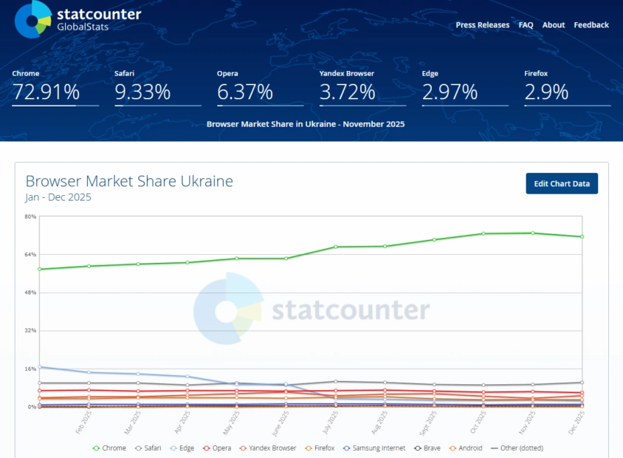Click the June 2025 axis label
This screenshot has height=458, width=623.
tap(280, 423)
